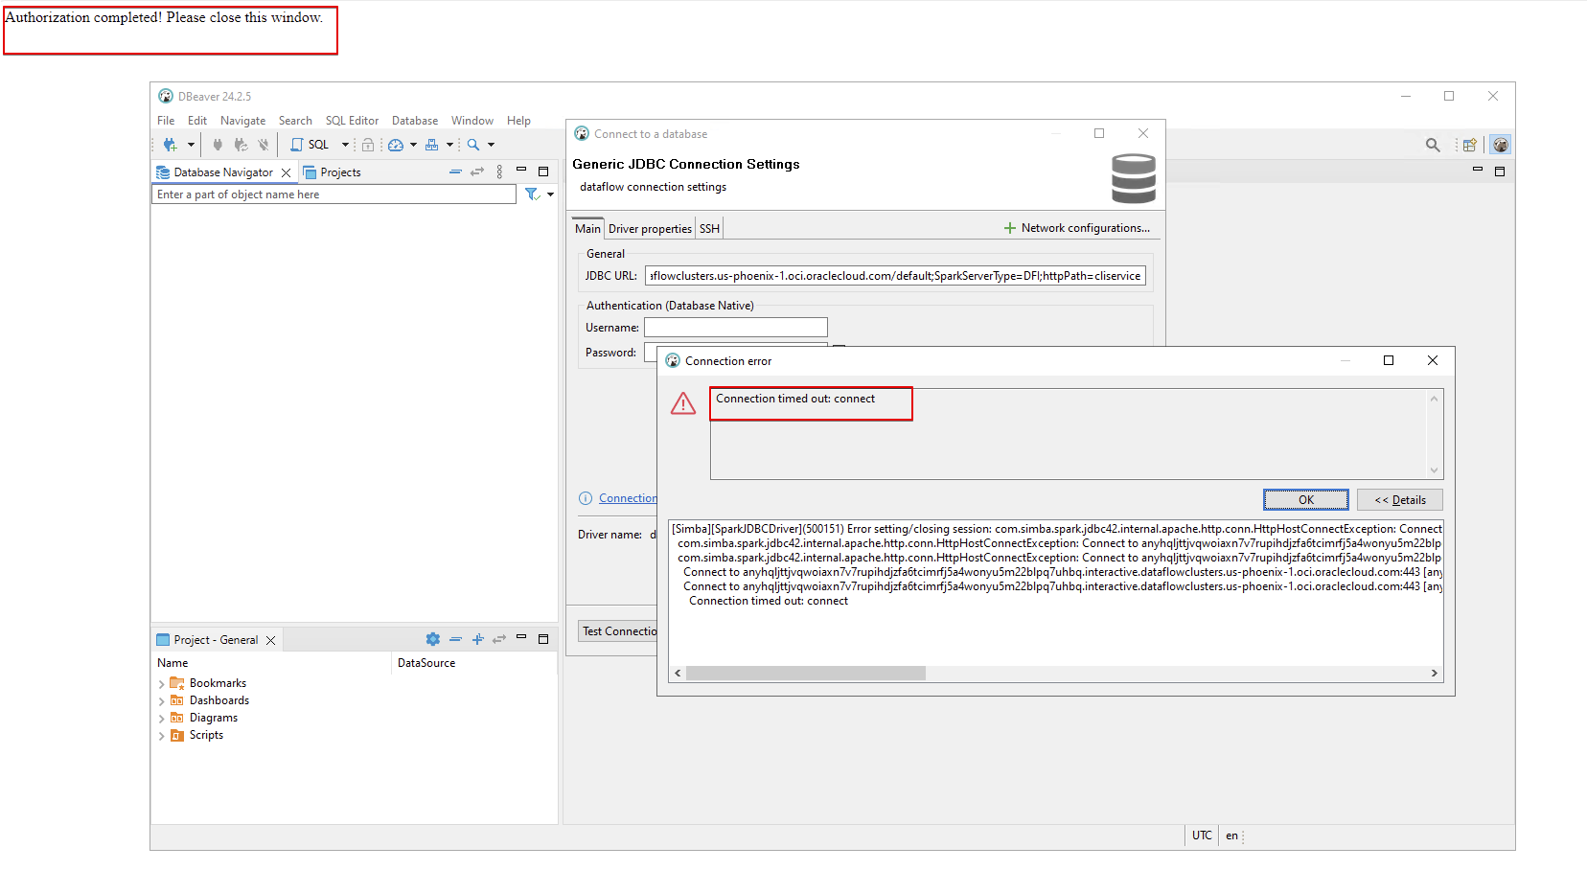Open Network configurations in connection dialog
Screen dimensions: 1587x870
pyautogui.click(x=1077, y=228)
